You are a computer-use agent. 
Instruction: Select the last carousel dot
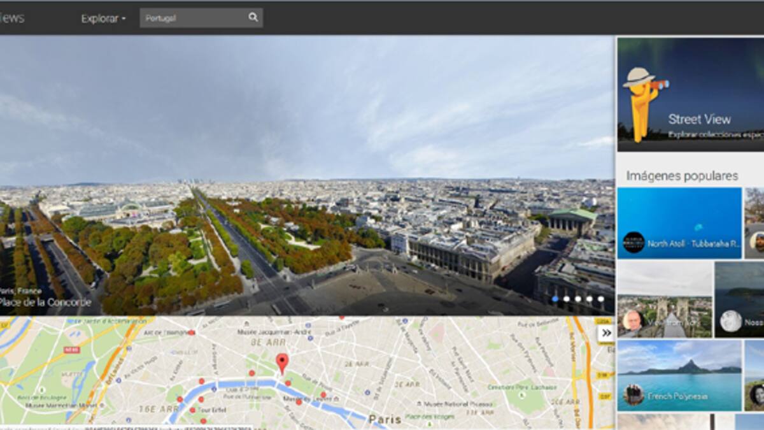pyautogui.click(x=601, y=299)
